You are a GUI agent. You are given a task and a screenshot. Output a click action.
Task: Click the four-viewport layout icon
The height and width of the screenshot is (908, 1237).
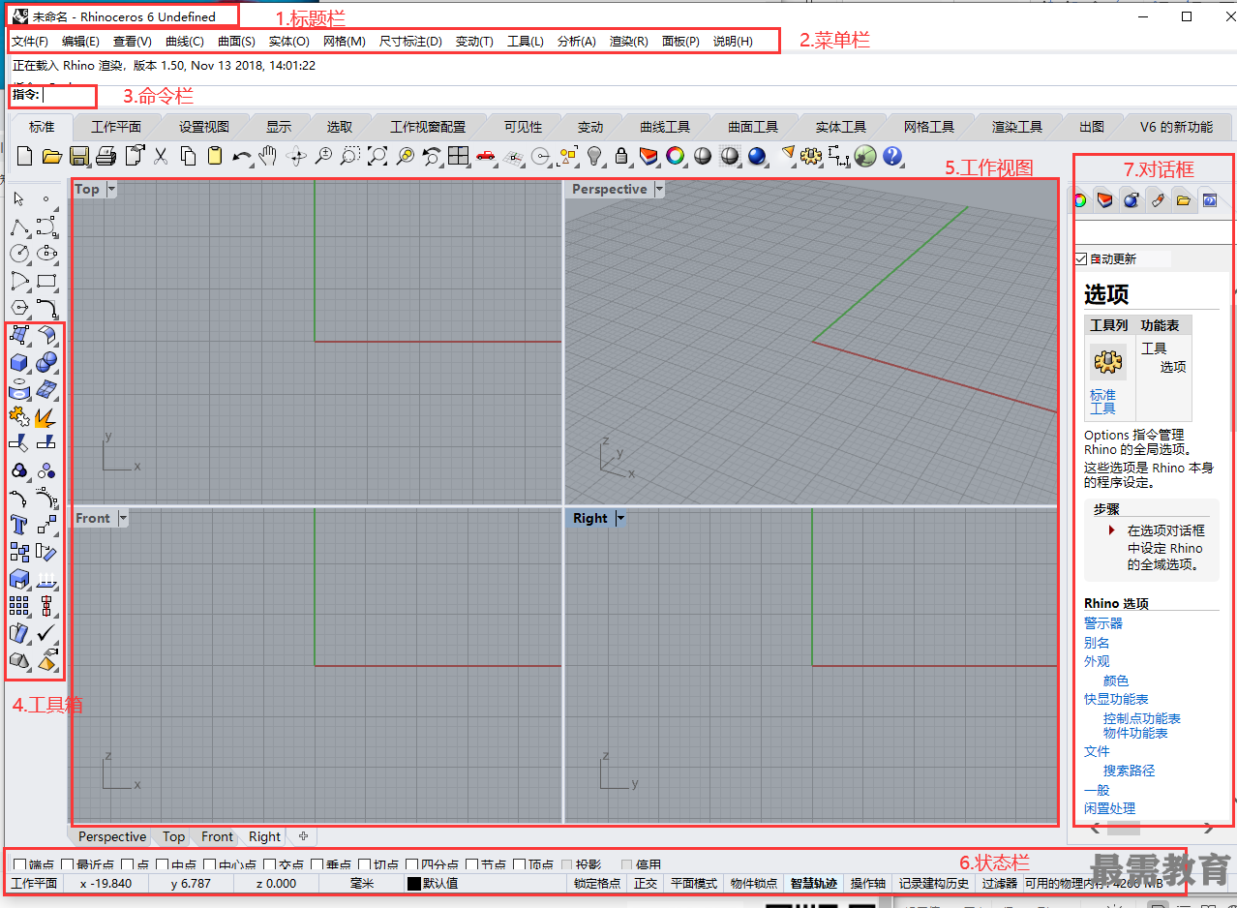(x=459, y=156)
